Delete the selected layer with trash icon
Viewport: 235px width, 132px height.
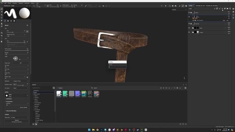[x=230, y=9]
